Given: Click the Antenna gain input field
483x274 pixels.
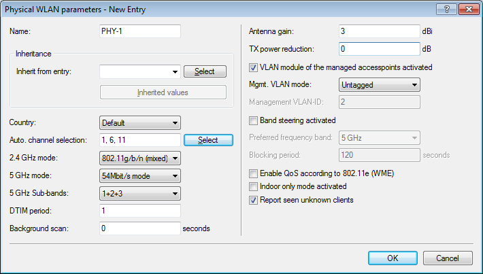Looking at the screenshot, I should click(379, 31).
